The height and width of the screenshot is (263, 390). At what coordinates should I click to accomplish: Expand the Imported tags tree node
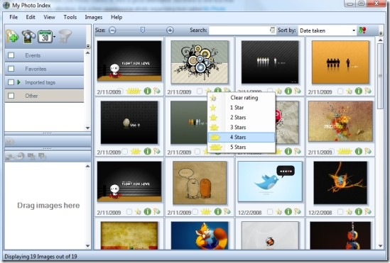pyautogui.click(x=19, y=82)
